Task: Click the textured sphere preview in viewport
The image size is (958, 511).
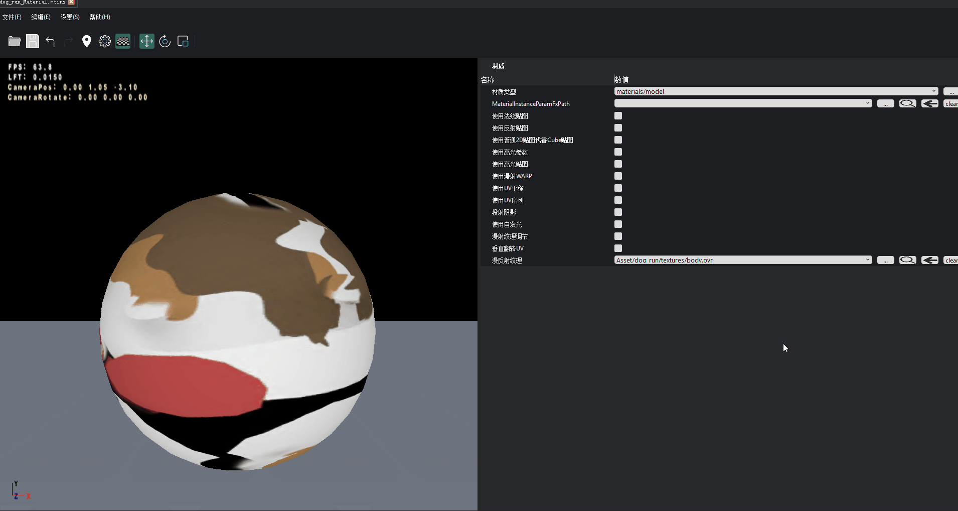Action: coord(237,331)
